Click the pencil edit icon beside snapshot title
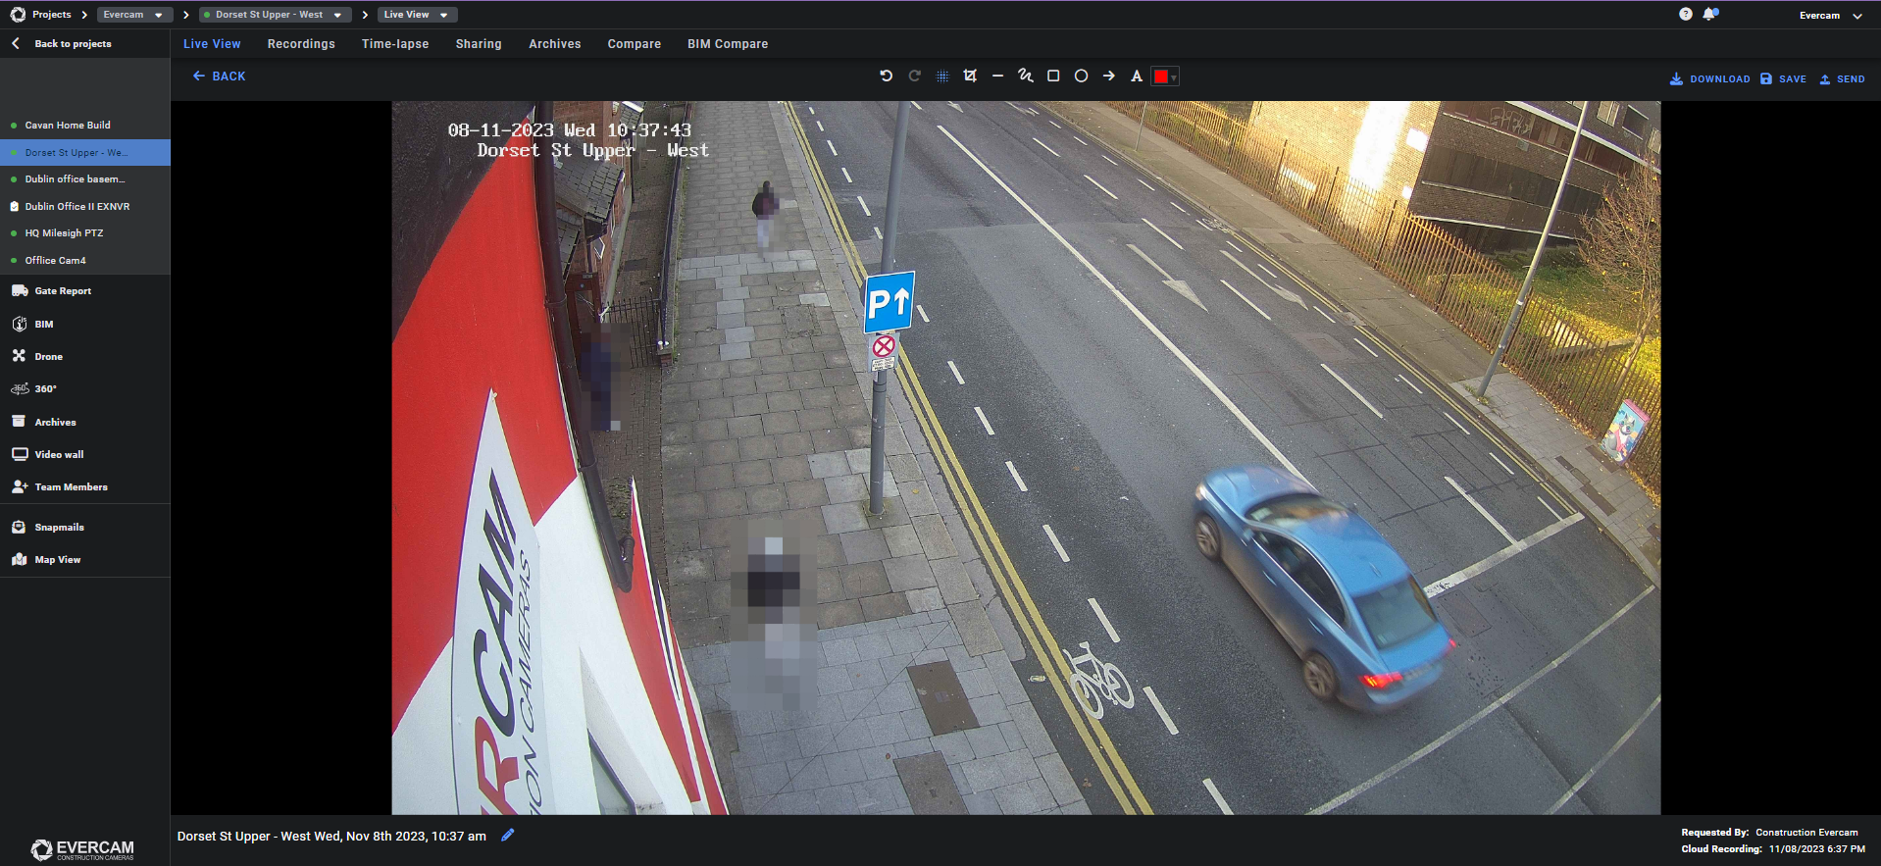 (x=507, y=836)
